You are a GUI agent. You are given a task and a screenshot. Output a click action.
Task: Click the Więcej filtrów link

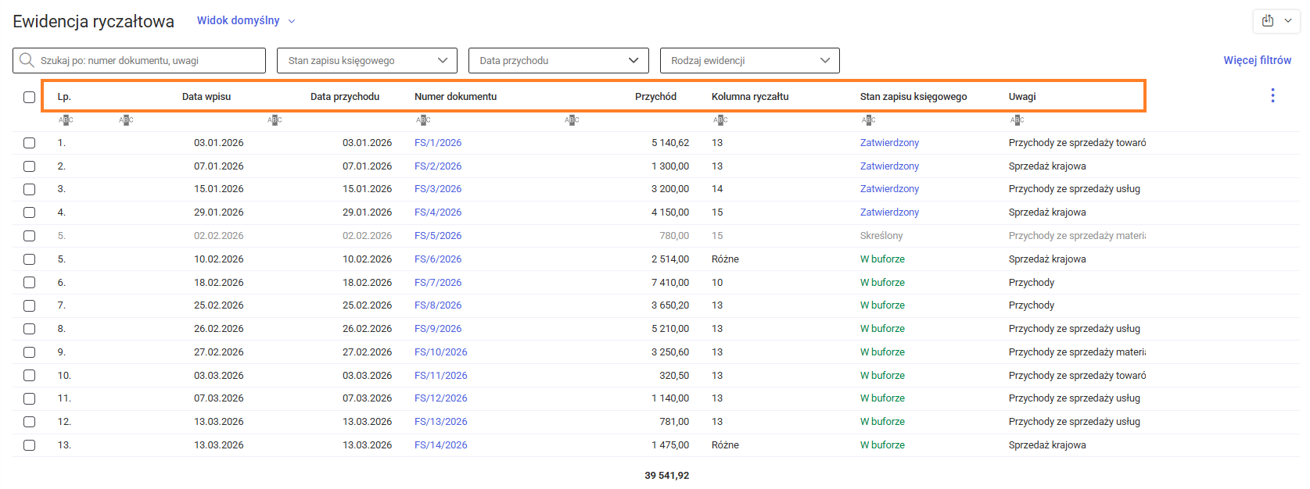pos(1257,60)
